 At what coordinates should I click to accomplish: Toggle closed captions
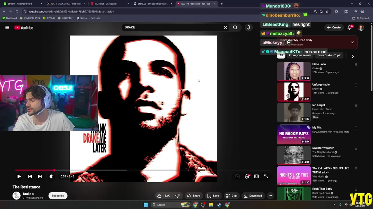(237, 176)
